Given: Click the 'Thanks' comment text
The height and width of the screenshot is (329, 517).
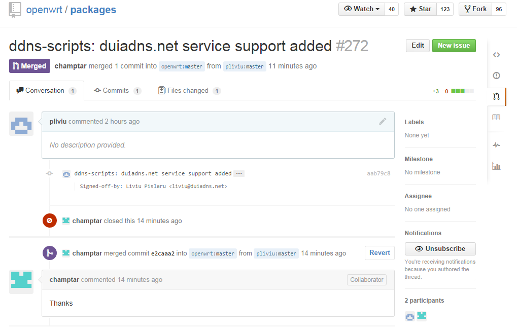Looking at the screenshot, I should tap(61, 303).
